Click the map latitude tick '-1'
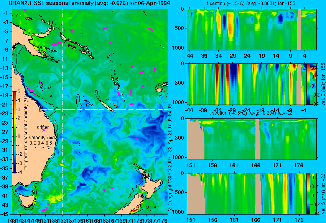Image resolution: width=326 pixels, height=223 pixels. click(x=6, y=13)
